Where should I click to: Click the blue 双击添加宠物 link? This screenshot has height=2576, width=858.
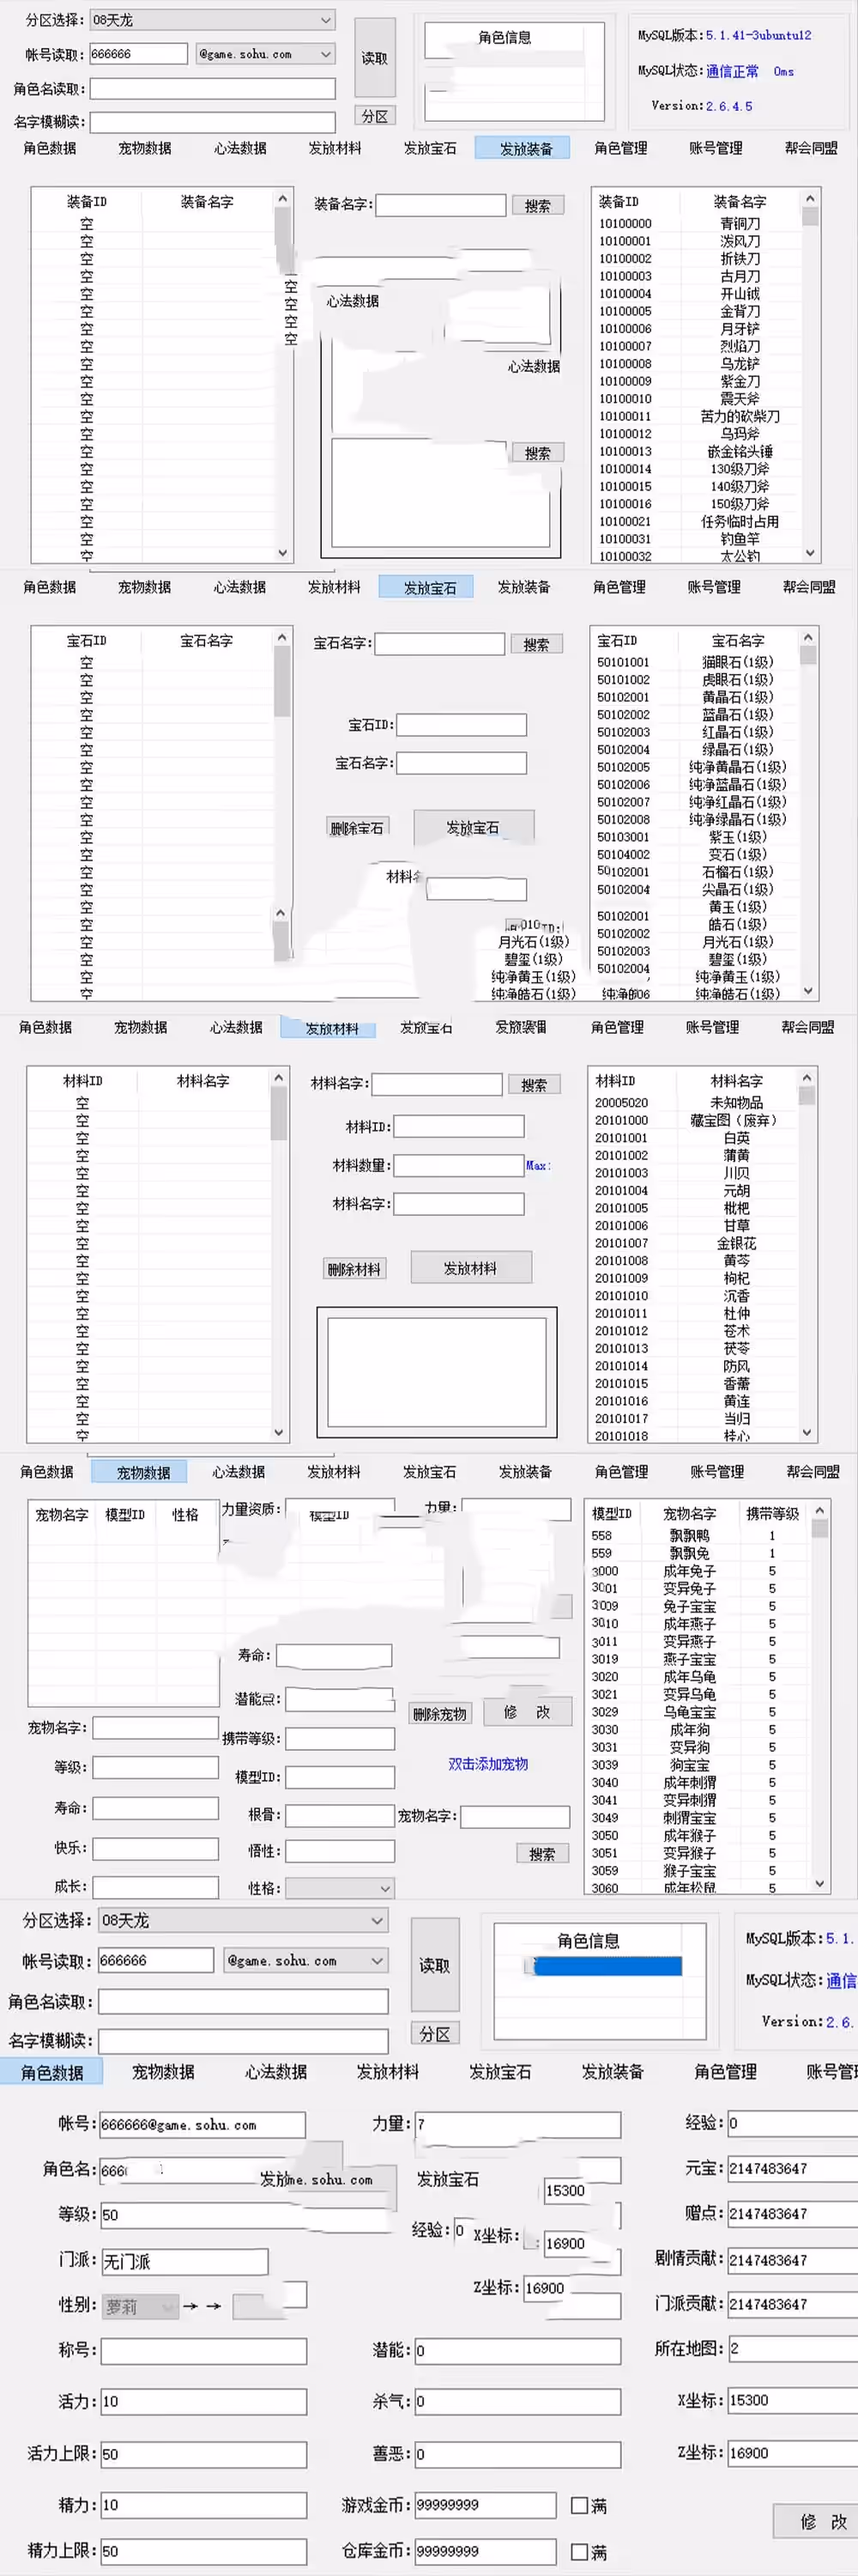[487, 1764]
